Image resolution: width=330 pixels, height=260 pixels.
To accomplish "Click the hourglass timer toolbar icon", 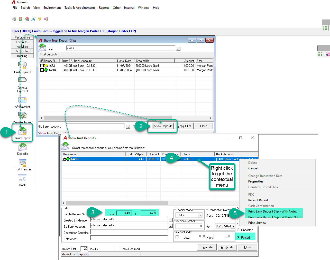I will pyautogui.click(x=21, y=19).
